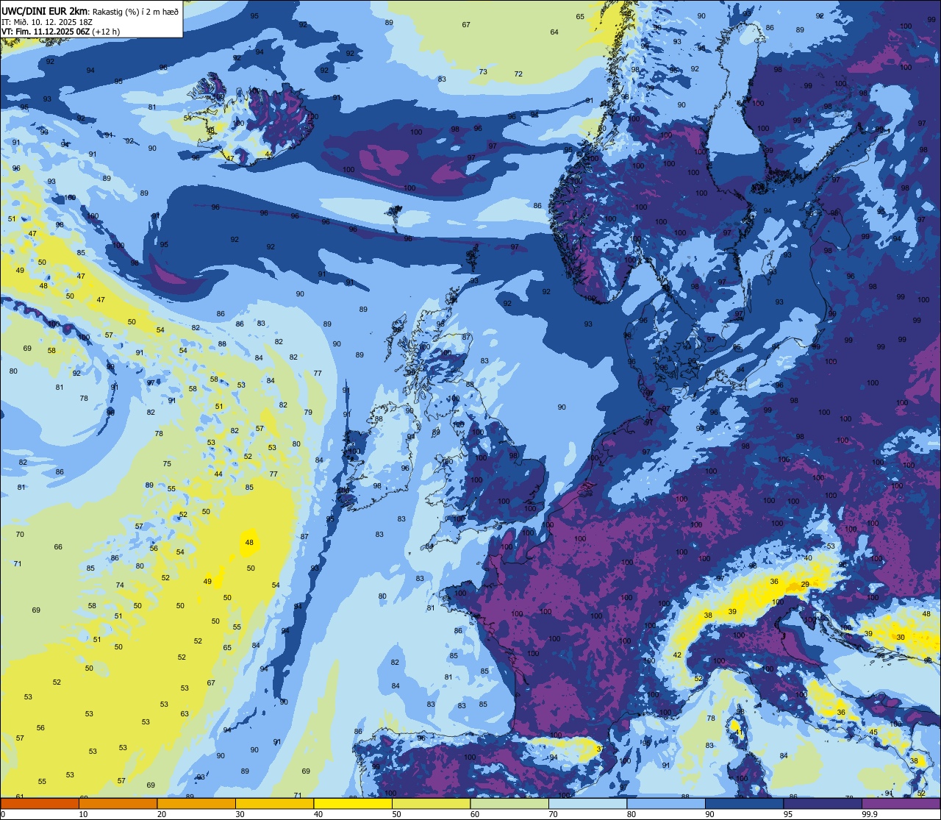Click the '75' value in the Atlantic
This screenshot has width=941, height=820.
click(167, 463)
